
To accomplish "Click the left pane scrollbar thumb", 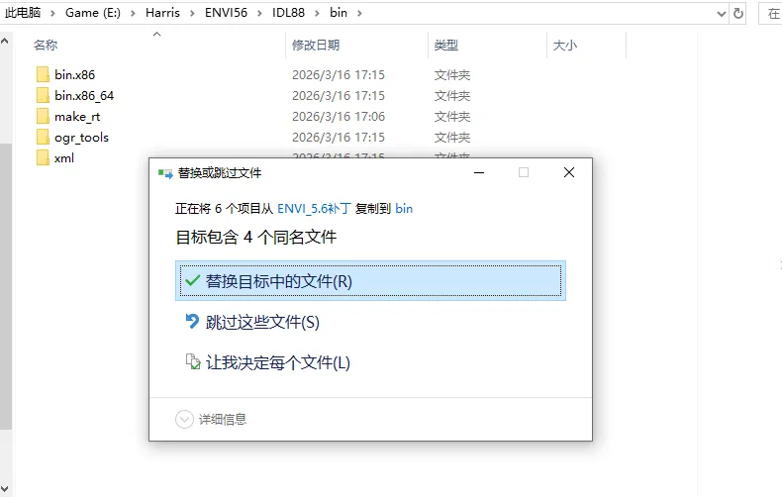I will tap(6, 286).
